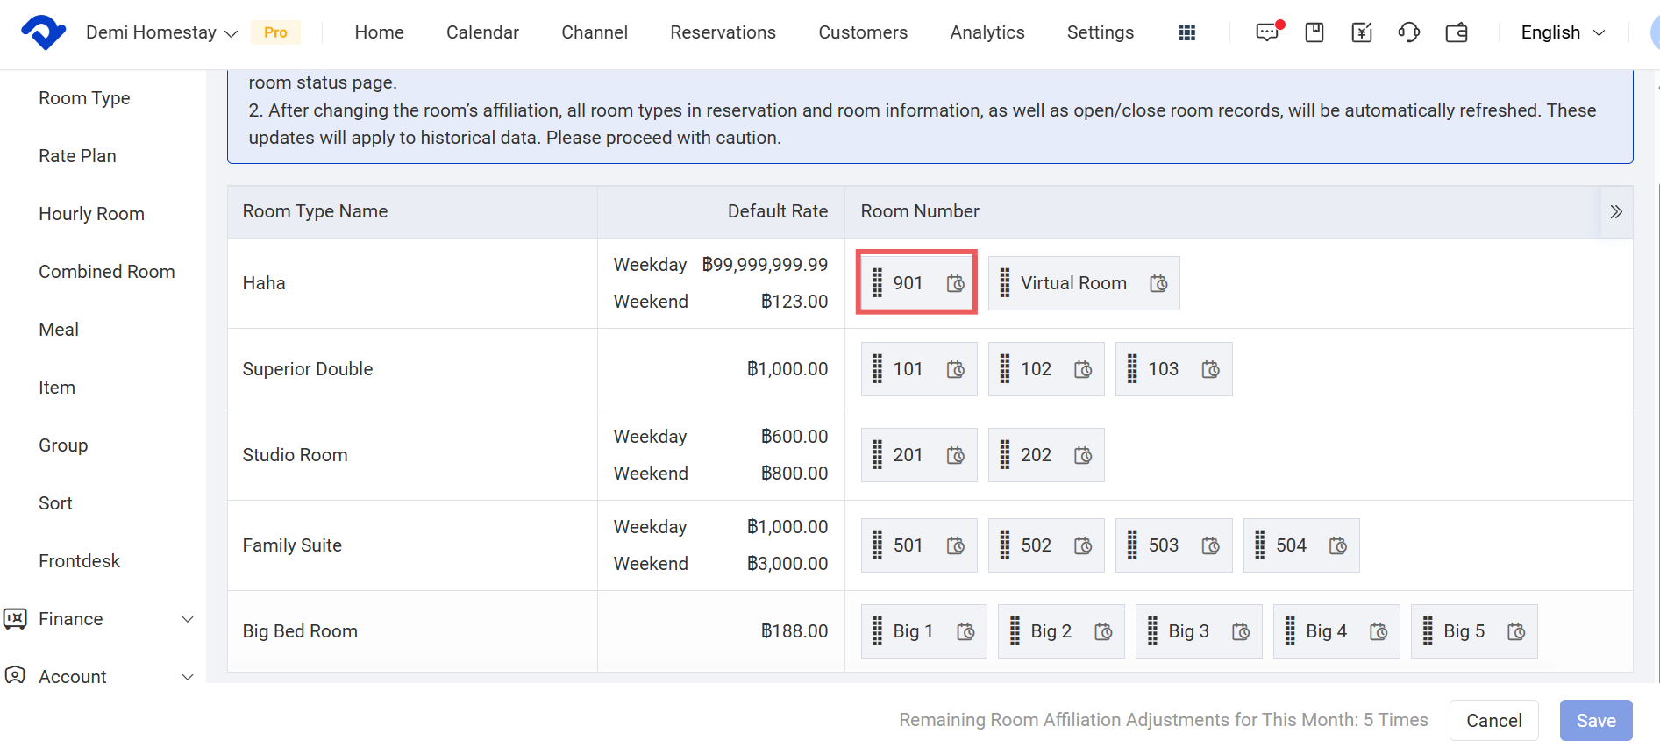Click the yen price note icon
This screenshot has width=1660, height=755.
click(x=1361, y=32)
